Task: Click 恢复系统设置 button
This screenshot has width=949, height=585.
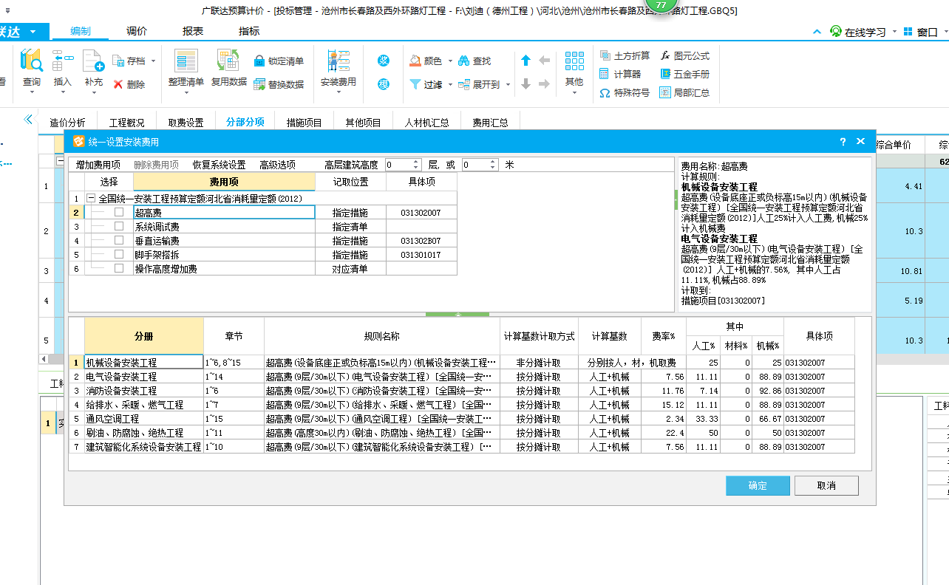Action: tap(219, 165)
